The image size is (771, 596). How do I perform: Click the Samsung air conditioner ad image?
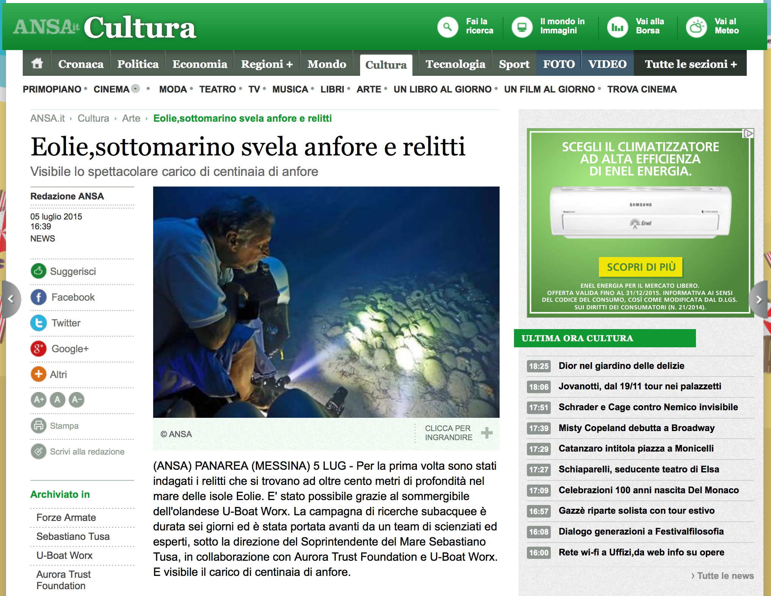[640, 212]
